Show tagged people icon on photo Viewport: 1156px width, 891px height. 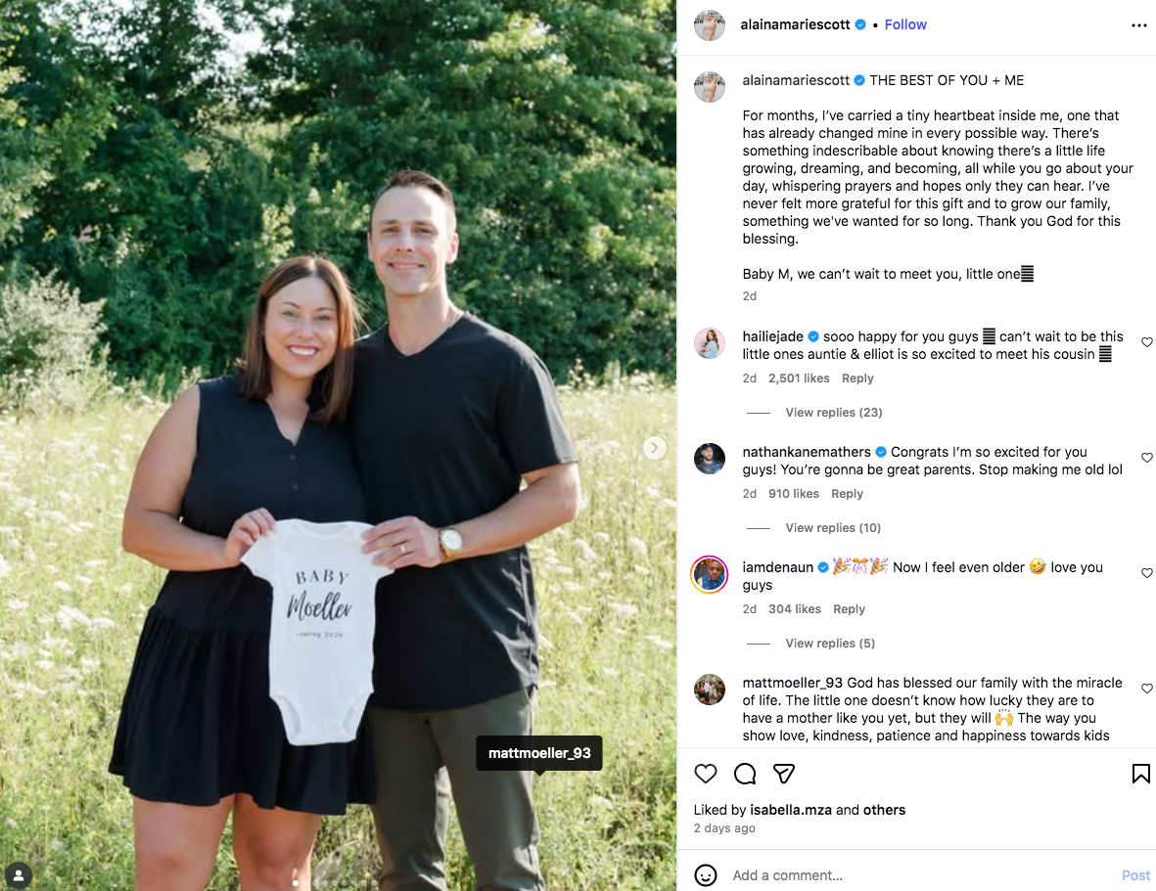(19, 875)
